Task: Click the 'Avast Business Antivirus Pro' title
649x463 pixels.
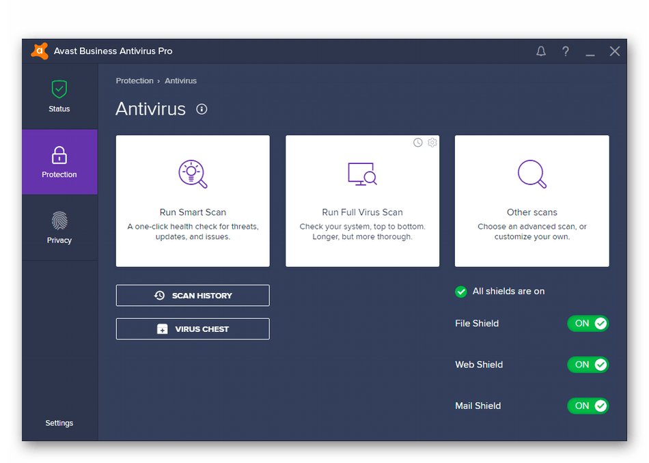Action: [113, 51]
